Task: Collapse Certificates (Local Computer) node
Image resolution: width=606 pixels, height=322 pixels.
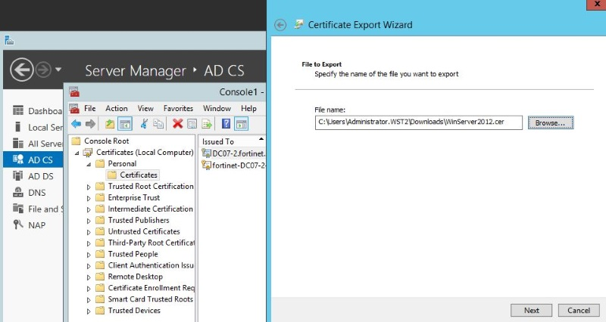Action: pyautogui.click(x=77, y=153)
